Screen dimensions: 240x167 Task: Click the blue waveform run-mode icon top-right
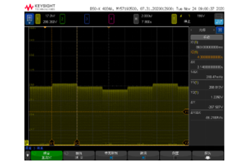(x=219, y=22)
